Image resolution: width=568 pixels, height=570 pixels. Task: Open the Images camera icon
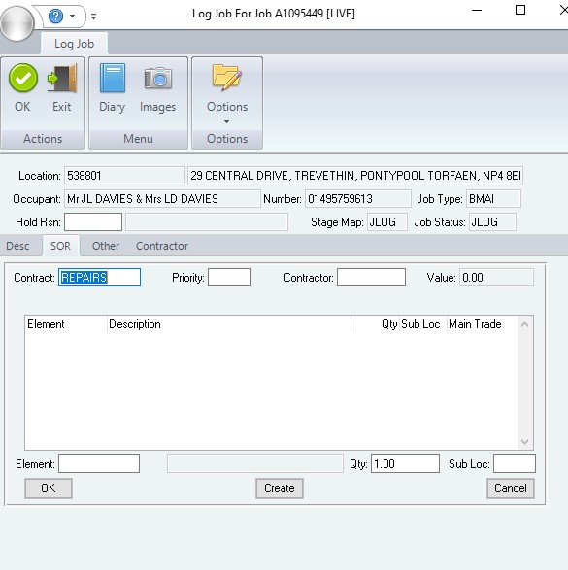(157, 78)
